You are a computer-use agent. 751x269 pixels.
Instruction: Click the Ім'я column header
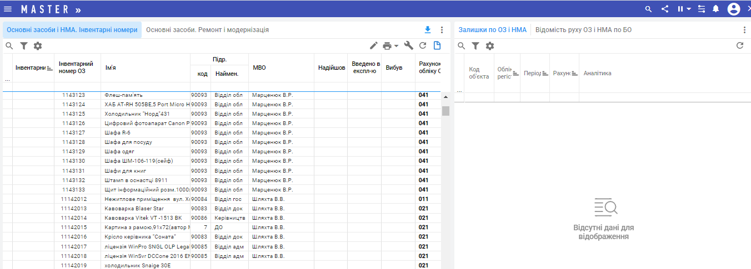pyautogui.click(x=111, y=68)
